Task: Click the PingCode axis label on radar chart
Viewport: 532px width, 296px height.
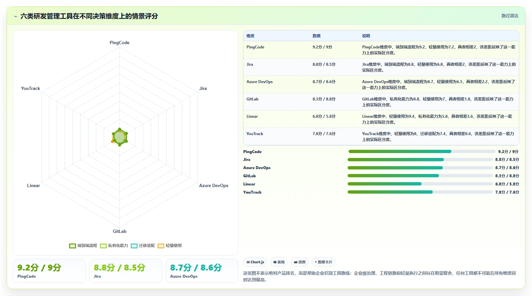Action: (120, 43)
